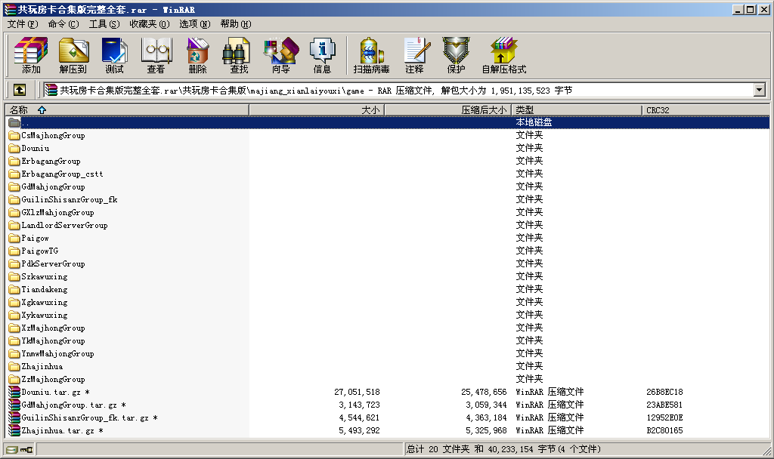Start Virus Scan (扫描病毒) tool
The image size is (774, 459).
coord(371,55)
